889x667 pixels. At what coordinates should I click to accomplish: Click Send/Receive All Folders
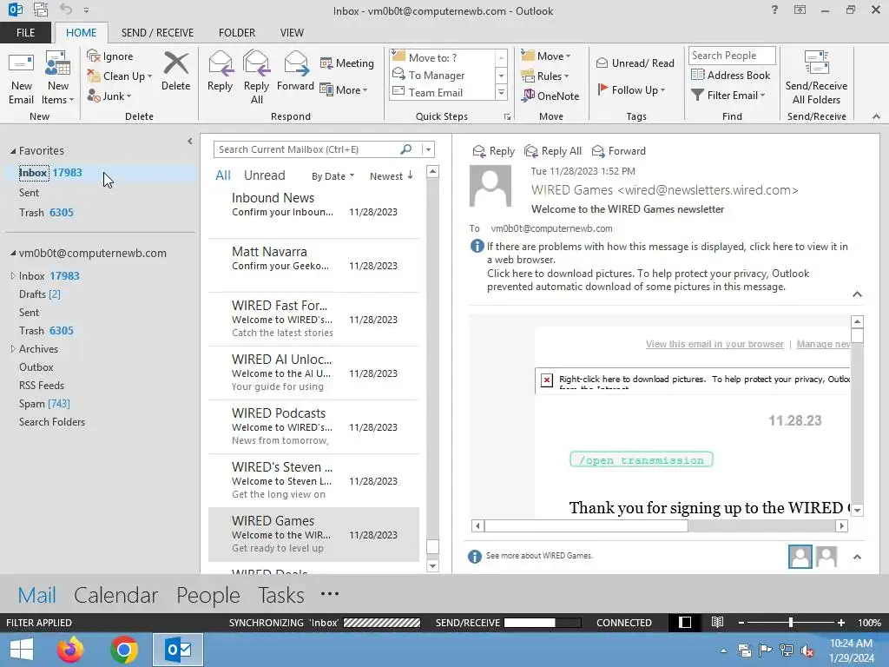tap(816, 78)
